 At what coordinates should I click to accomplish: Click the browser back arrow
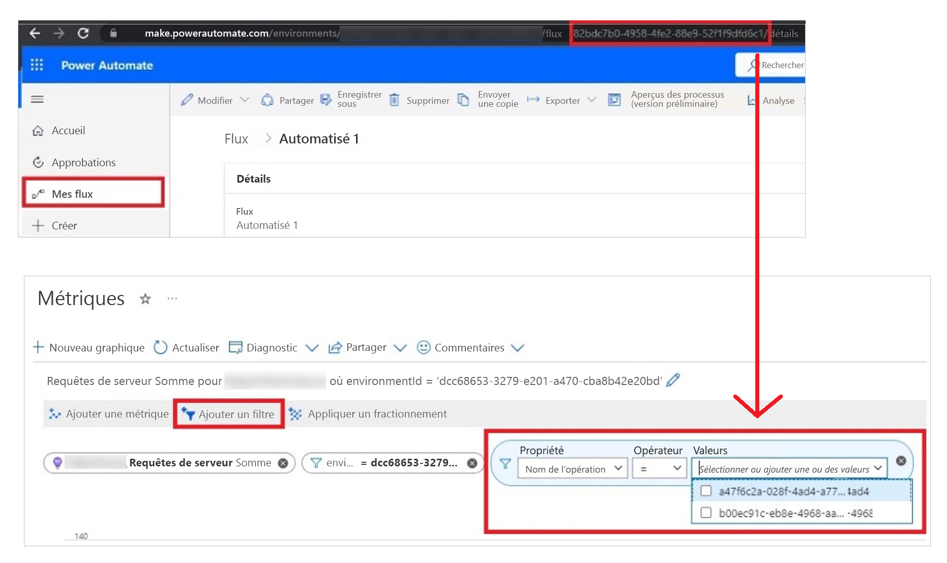(x=35, y=34)
